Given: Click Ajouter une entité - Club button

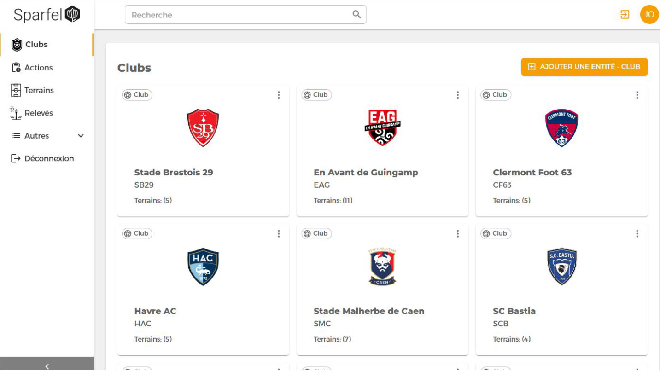Looking at the screenshot, I should click(x=584, y=67).
